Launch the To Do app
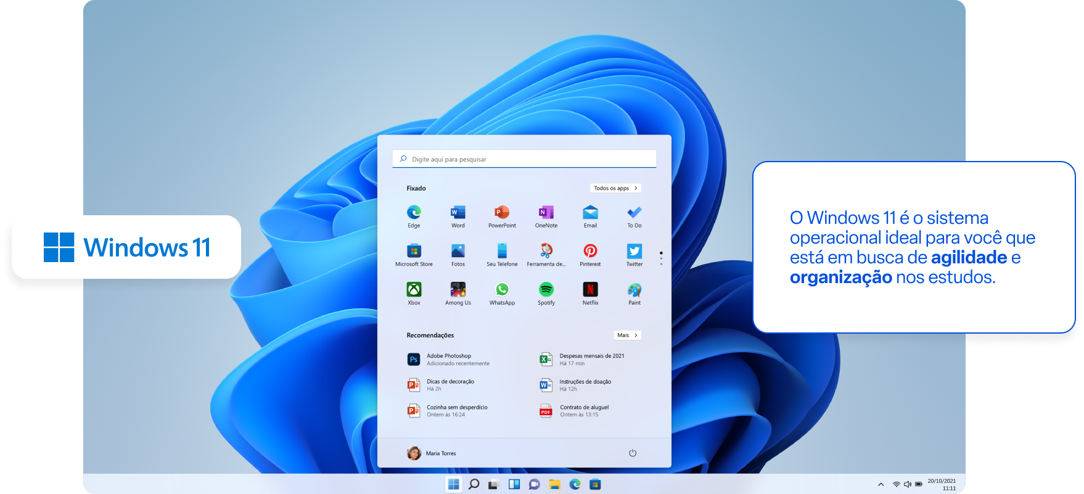1084x494 pixels. click(634, 216)
